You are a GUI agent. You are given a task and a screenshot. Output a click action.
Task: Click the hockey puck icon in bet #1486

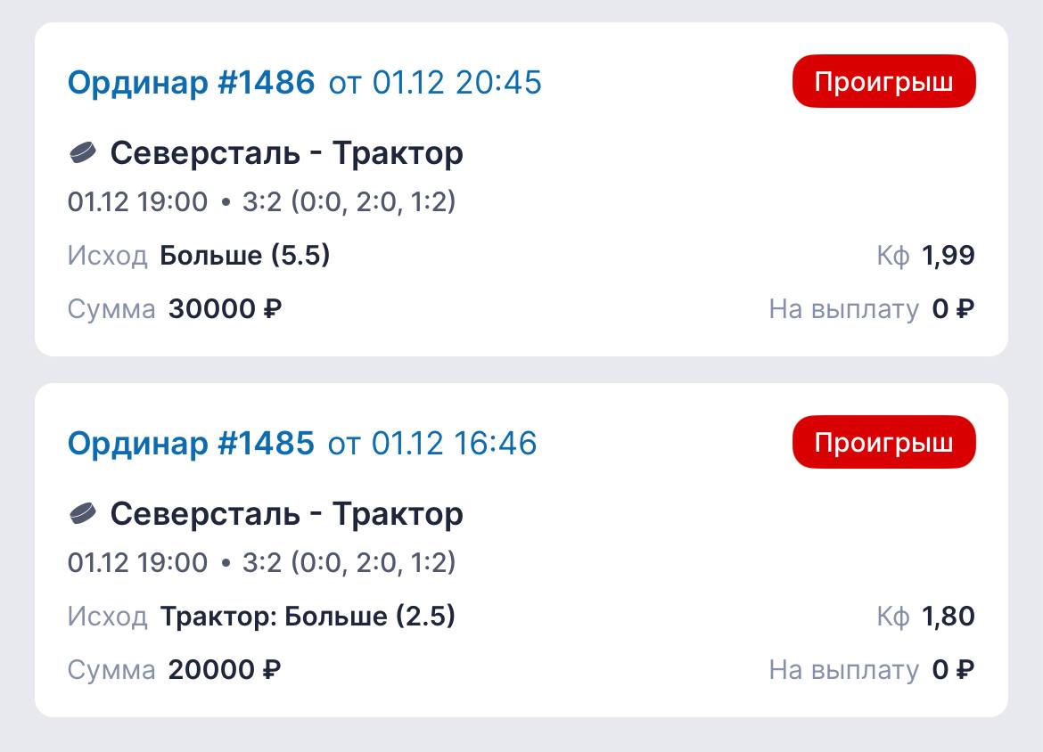tap(82, 153)
